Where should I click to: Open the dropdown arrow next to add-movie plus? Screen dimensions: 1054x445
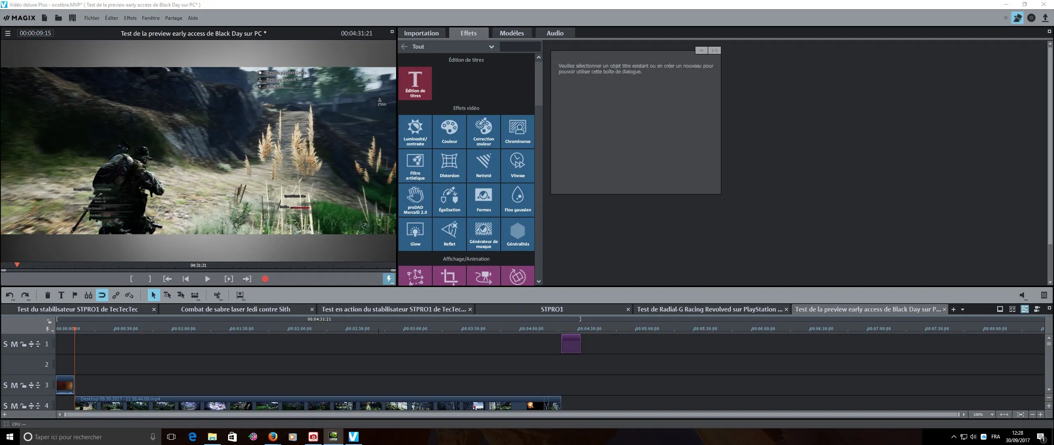963,309
